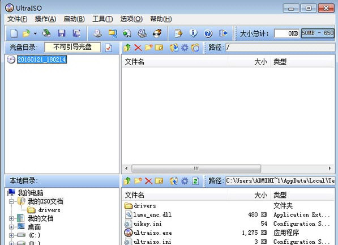Click the Add files toolbar icon

(x=178, y=33)
